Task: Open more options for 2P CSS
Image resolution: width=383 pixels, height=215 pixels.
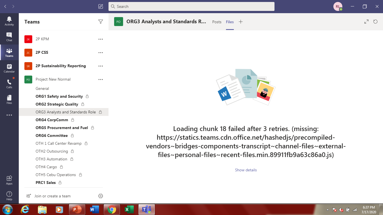Action: [101, 53]
